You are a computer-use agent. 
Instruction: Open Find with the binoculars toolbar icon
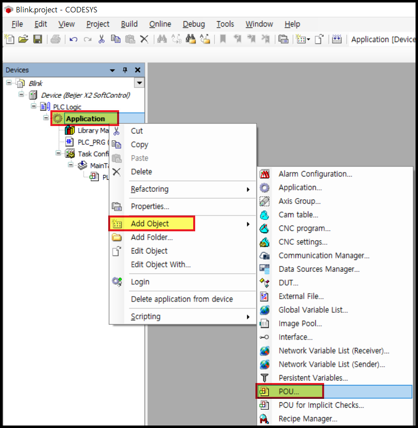click(162, 40)
